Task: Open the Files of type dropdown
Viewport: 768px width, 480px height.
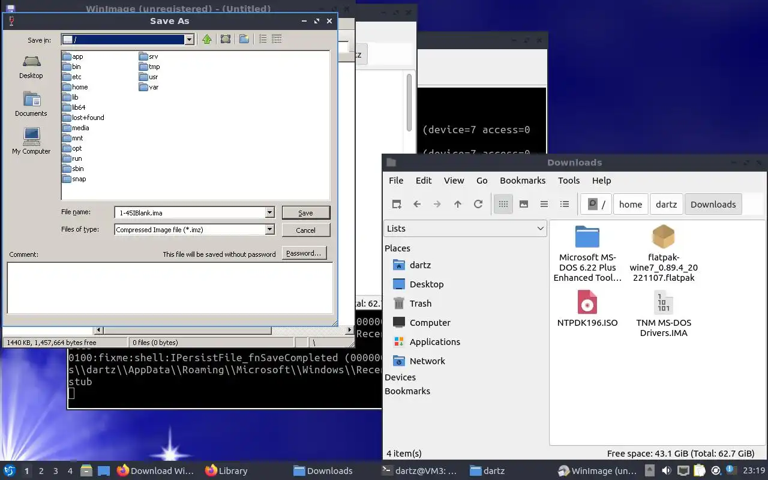Action: click(270, 229)
